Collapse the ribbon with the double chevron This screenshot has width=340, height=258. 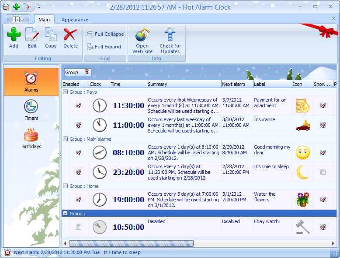[x=333, y=19]
